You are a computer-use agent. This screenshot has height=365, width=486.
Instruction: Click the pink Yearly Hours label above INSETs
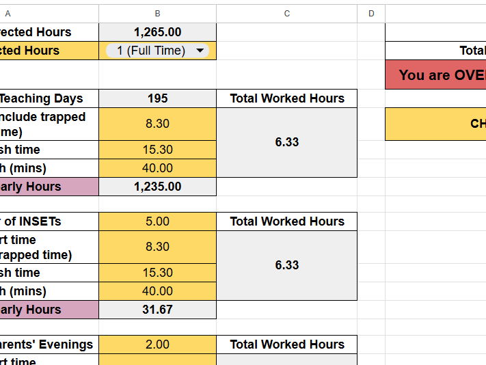click(x=49, y=187)
